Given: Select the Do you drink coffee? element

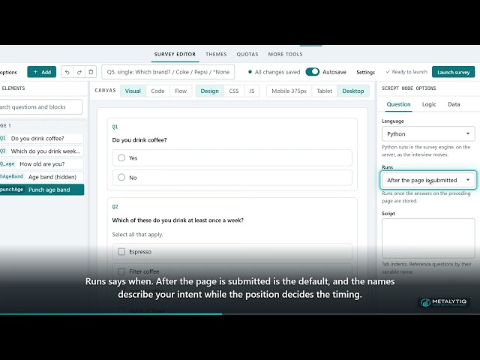Looking at the screenshot, I should pyautogui.click(x=41, y=138).
